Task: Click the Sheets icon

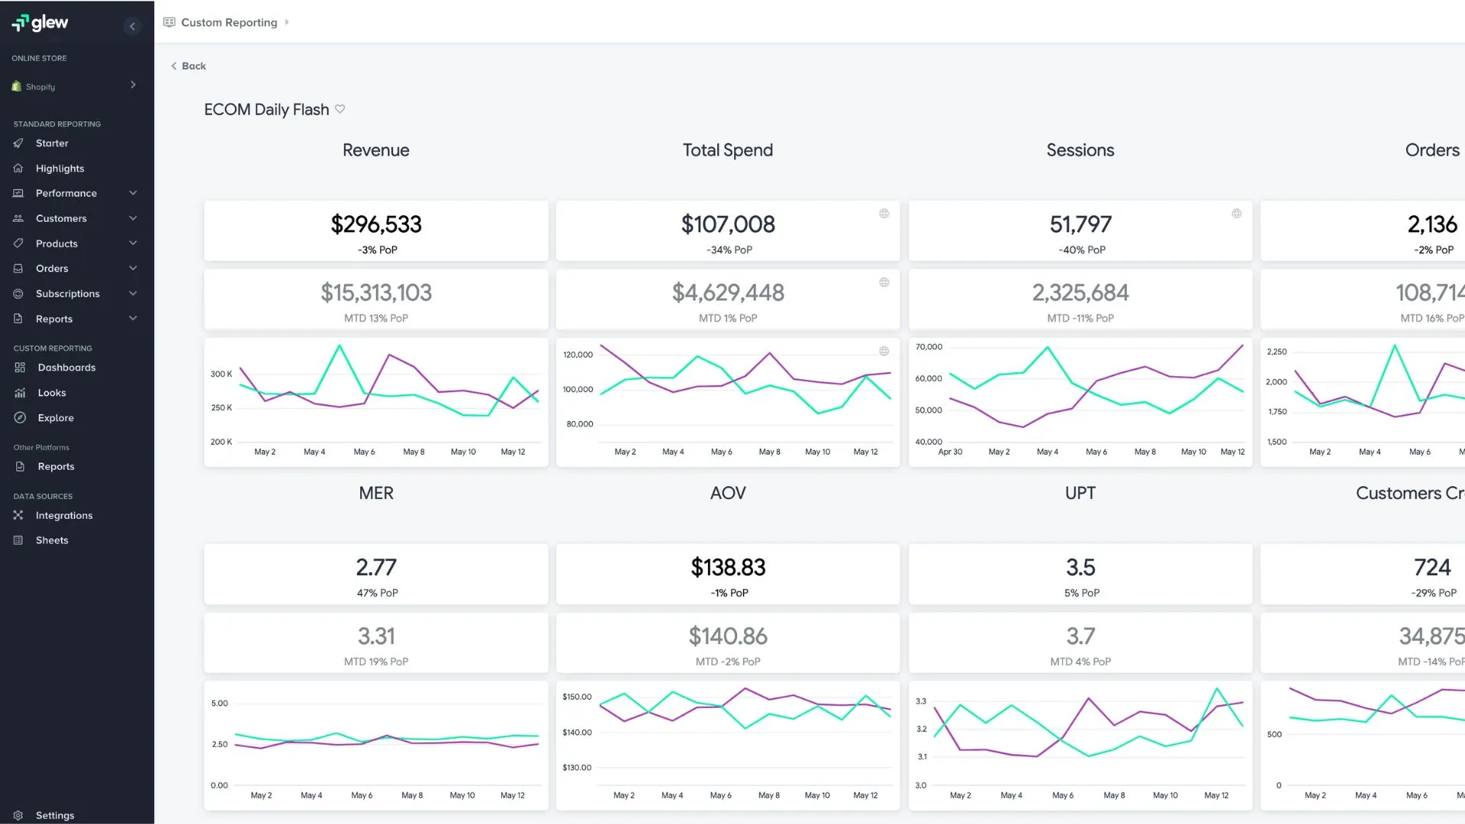Action: coord(18,540)
